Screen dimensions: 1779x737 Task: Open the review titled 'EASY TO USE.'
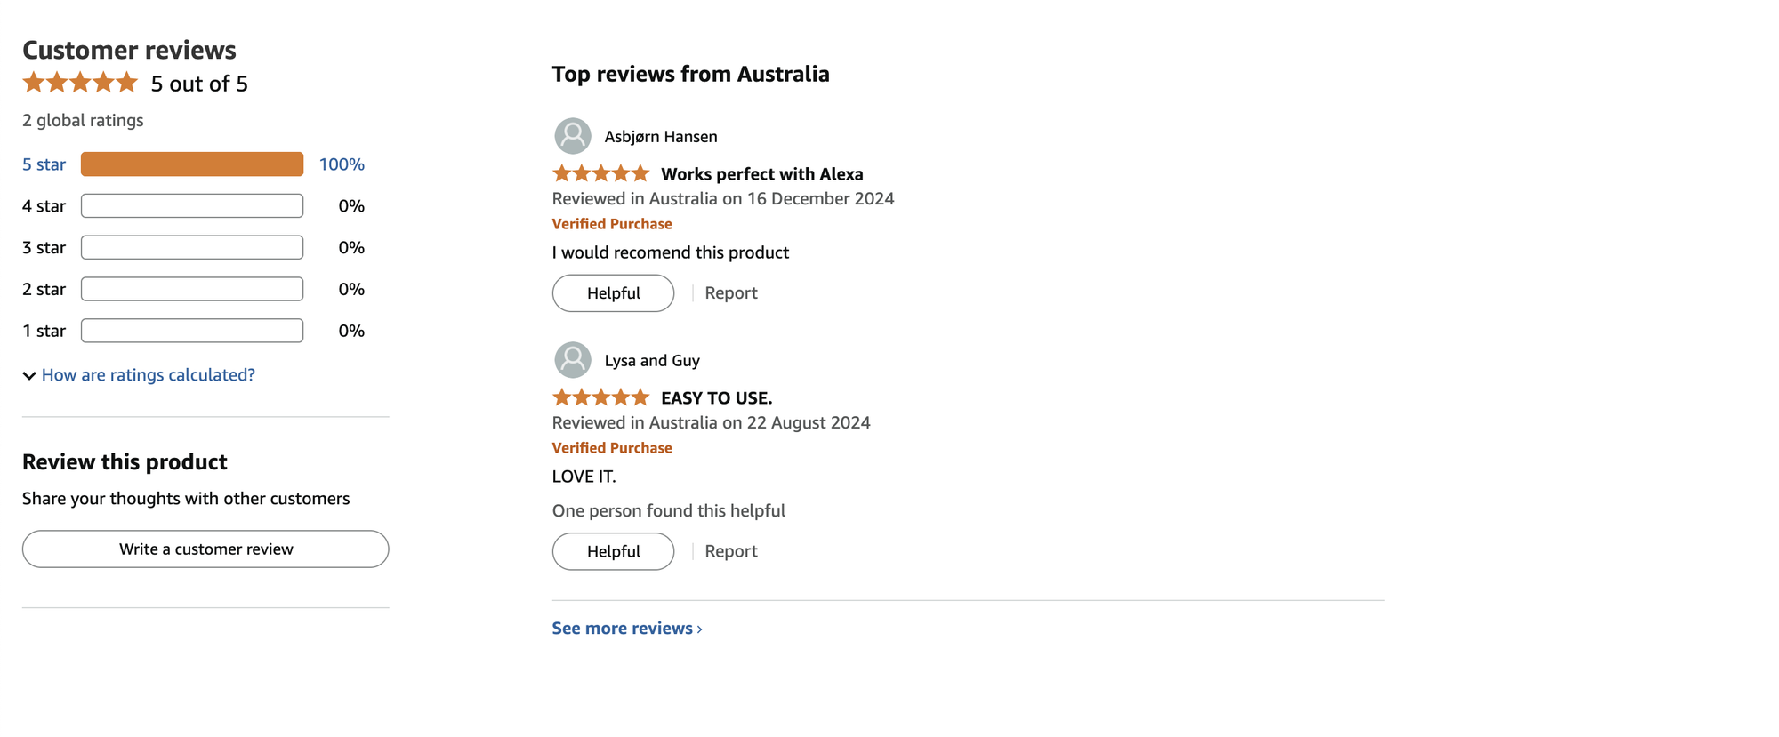716,397
